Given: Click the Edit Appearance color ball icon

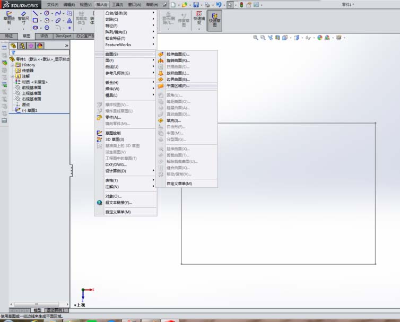Looking at the screenshot, I should point(320,38).
